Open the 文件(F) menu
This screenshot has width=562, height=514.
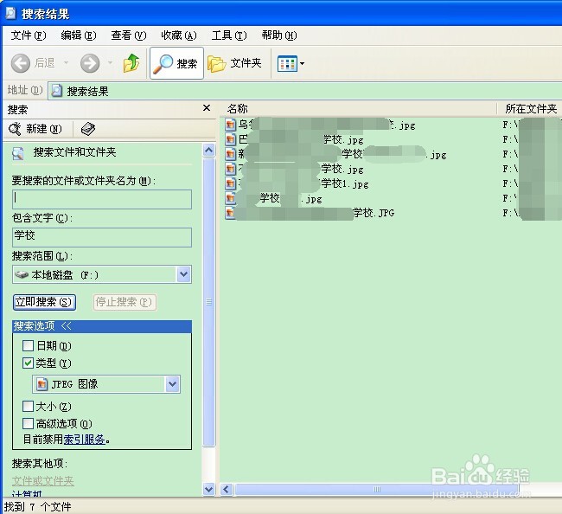coord(29,35)
